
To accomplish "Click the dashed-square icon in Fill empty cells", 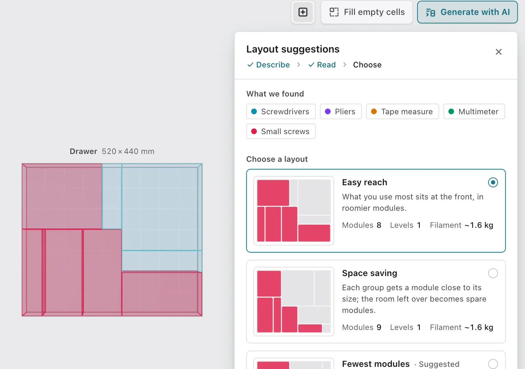I will coord(334,12).
